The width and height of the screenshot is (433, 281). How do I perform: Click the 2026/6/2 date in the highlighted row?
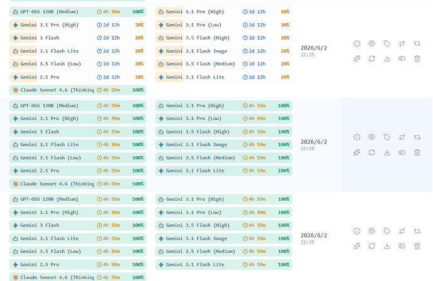pyautogui.click(x=314, y=142)
